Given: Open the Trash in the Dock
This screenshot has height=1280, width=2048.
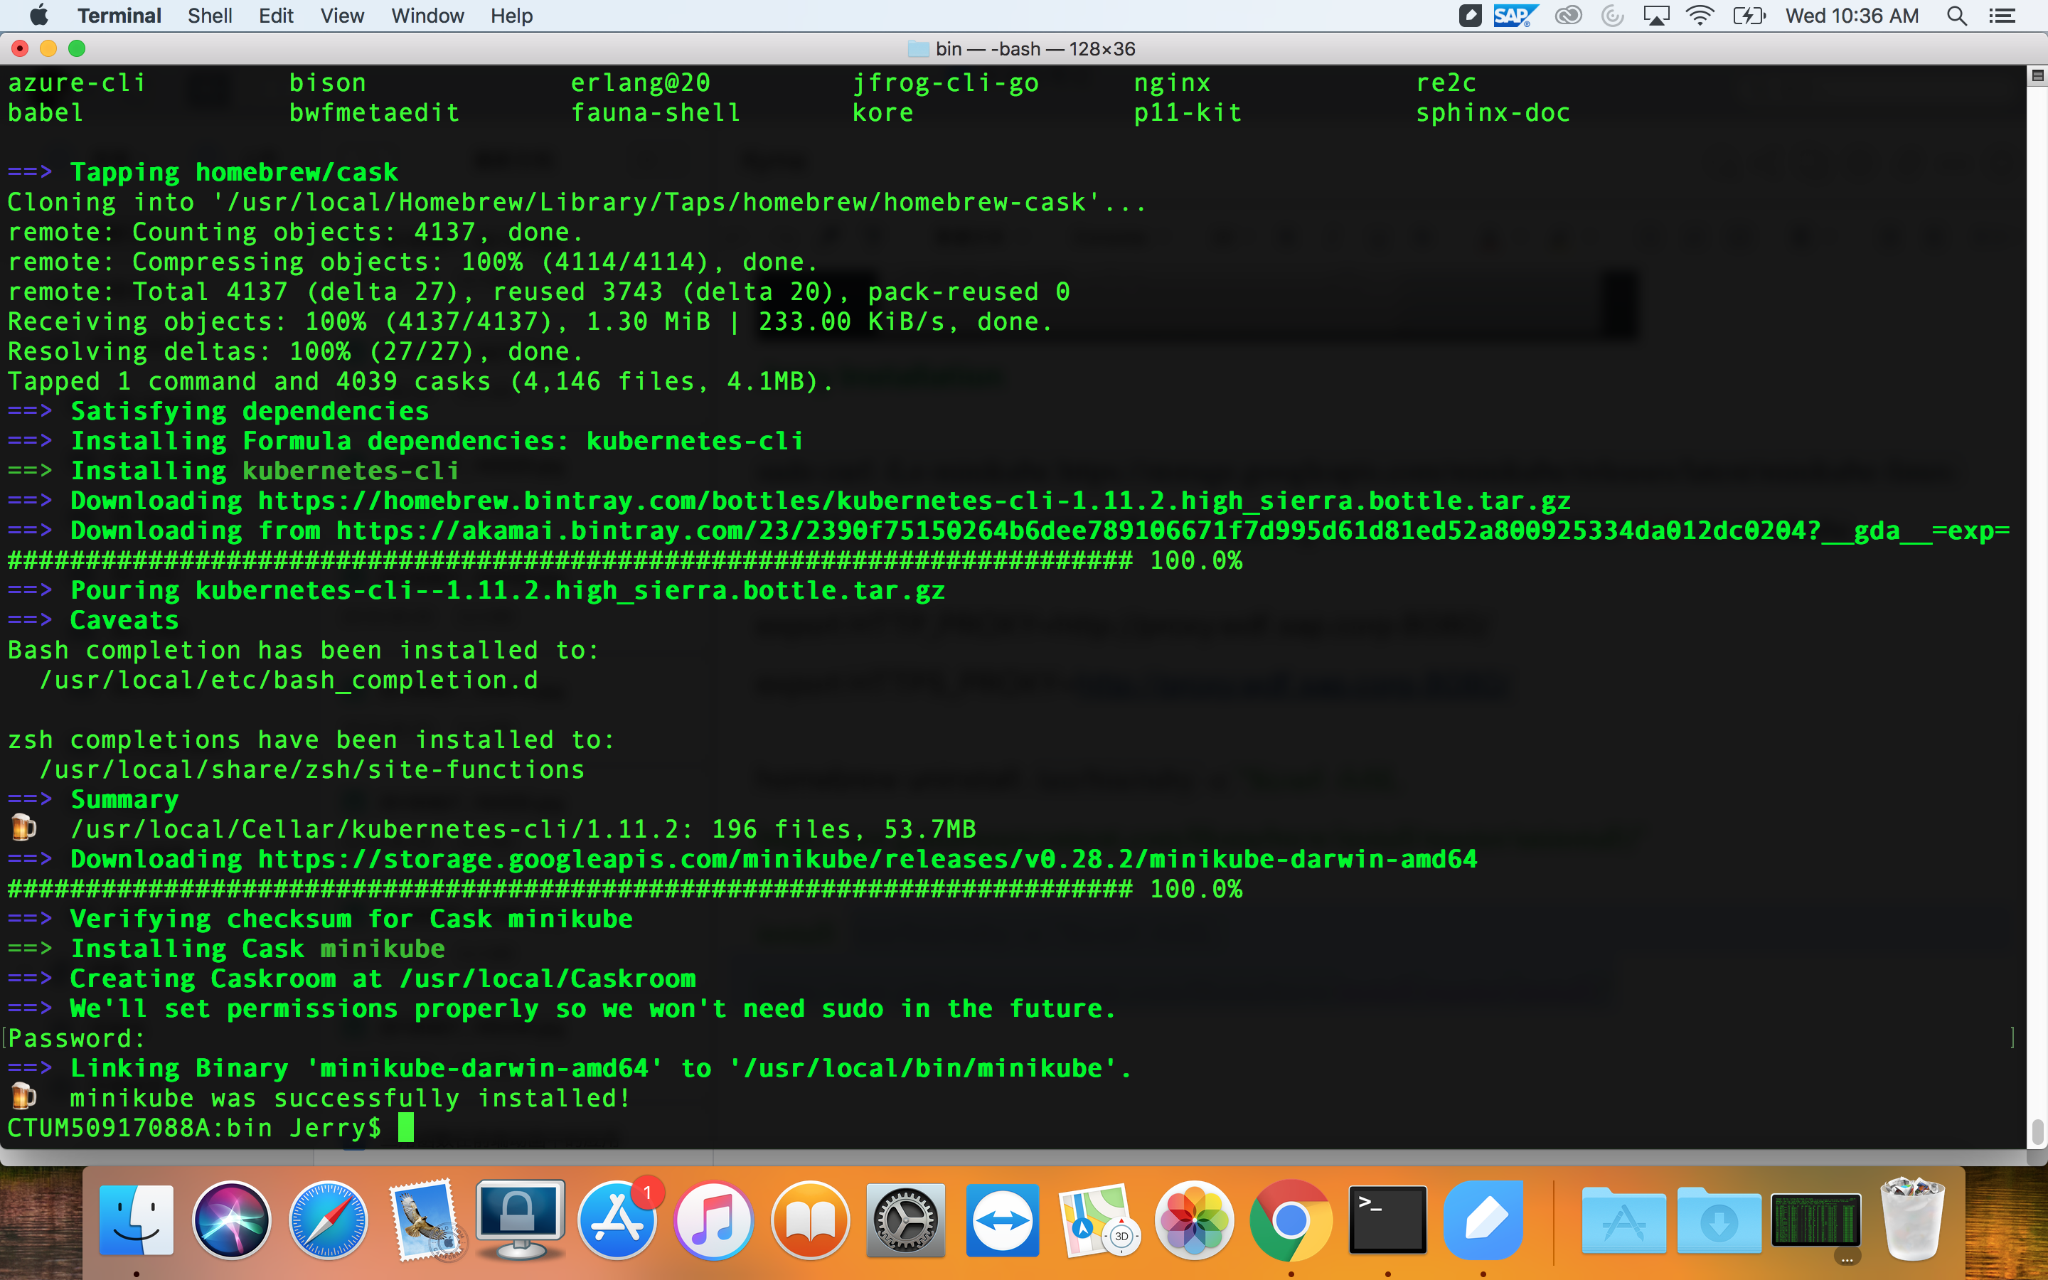Looking at the screenshot, I should [x=1913, y=1220].
